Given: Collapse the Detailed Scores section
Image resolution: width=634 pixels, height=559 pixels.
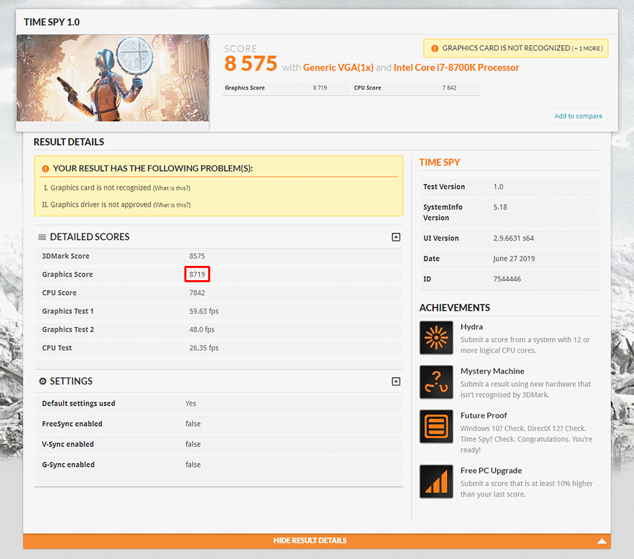Looking at the screenshot, I should coord(396,237).
